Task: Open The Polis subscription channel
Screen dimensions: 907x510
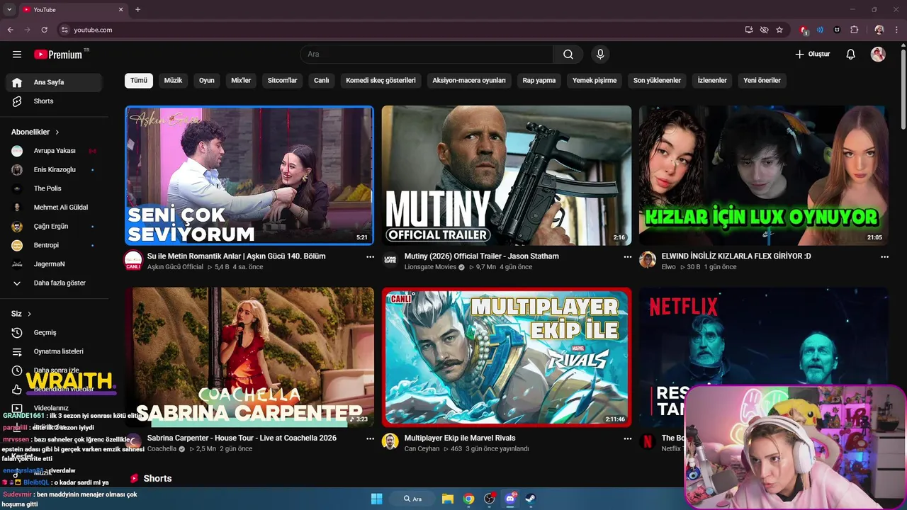Action: (x=54, y=188)
